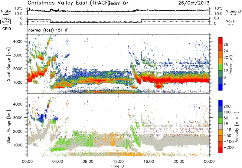Image resolution: width=242 pixels, height=168 pixels.
Task: Click the '4000' tick on velocity panel
Action: tap(18, 104)
